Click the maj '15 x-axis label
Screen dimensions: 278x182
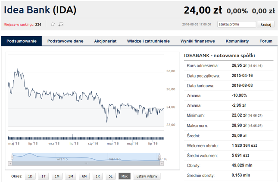click(14, 144)
